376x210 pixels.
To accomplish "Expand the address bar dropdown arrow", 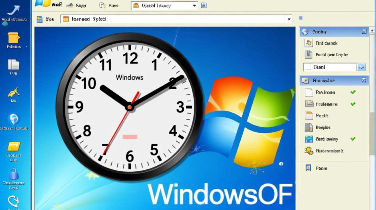I will pos(289,19).
